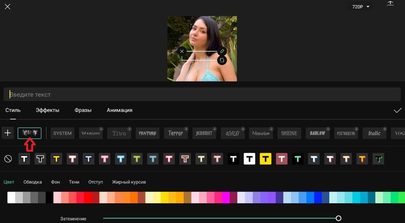Select the SYSTEM font

tap(62, 133)
